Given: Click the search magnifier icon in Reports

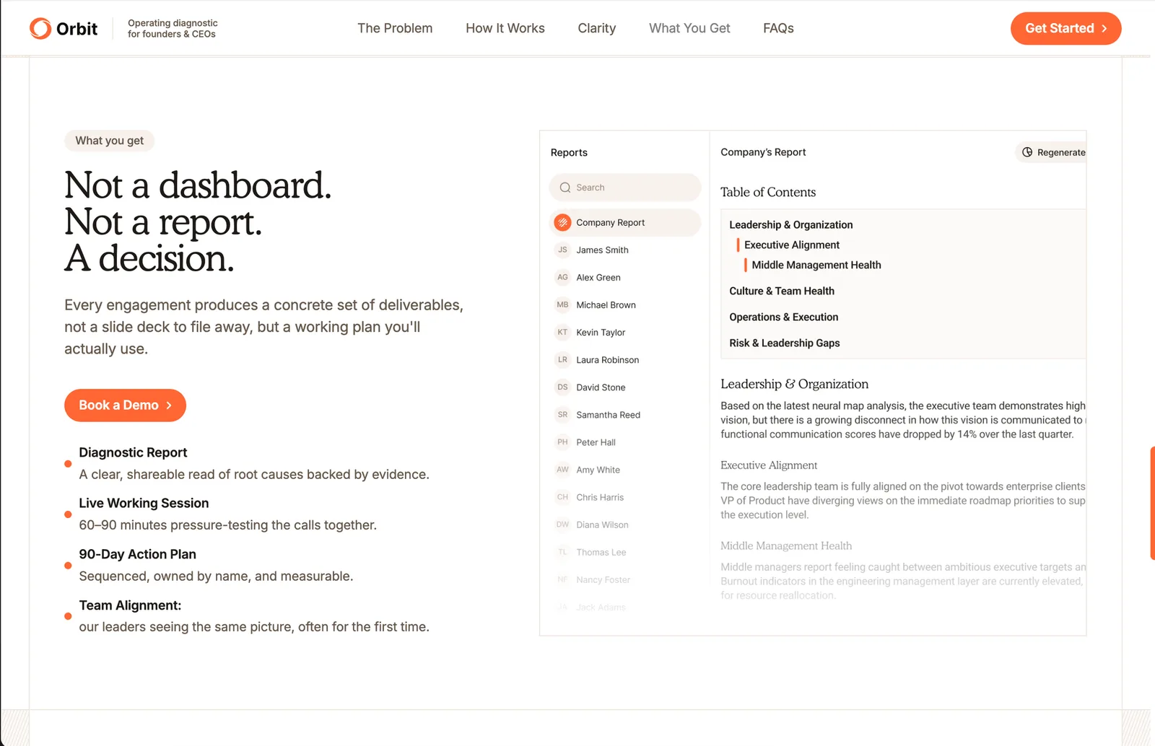Looking at the screenshot, I should tap(565, 188).
